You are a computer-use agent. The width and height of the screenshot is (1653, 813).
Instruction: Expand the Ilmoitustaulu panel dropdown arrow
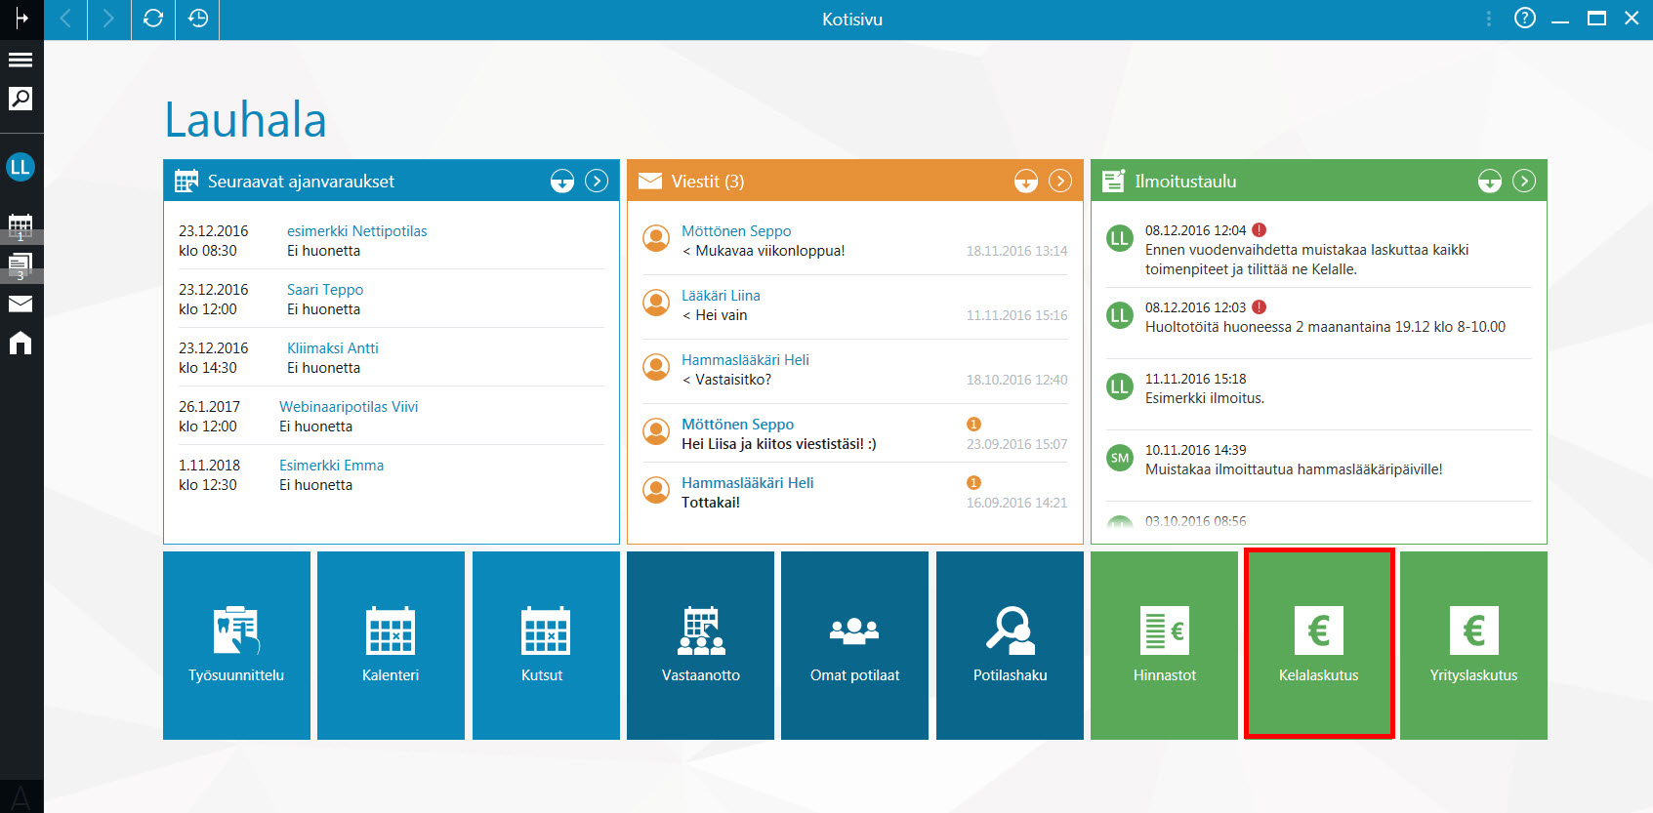[1490, 182]
